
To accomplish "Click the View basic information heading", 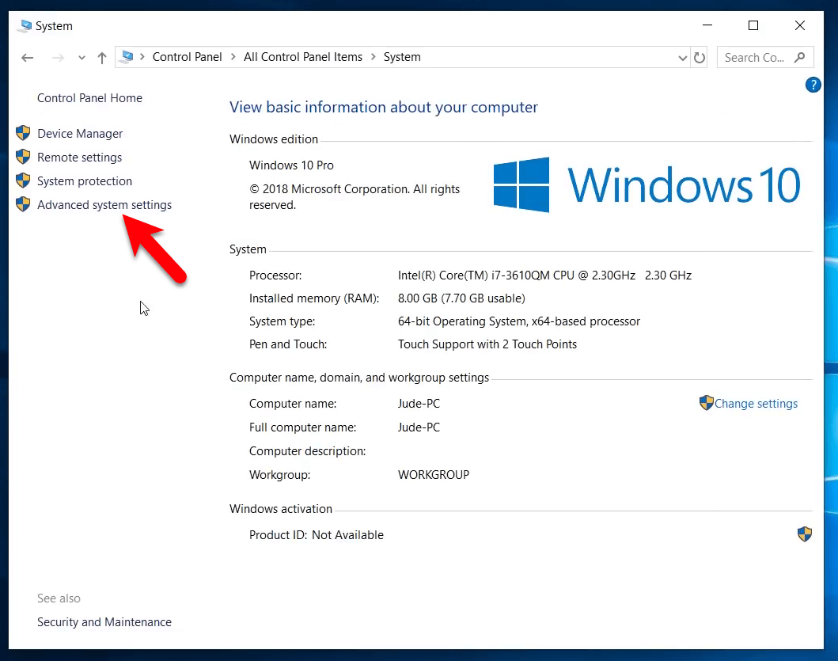I will tap(384, 108).
